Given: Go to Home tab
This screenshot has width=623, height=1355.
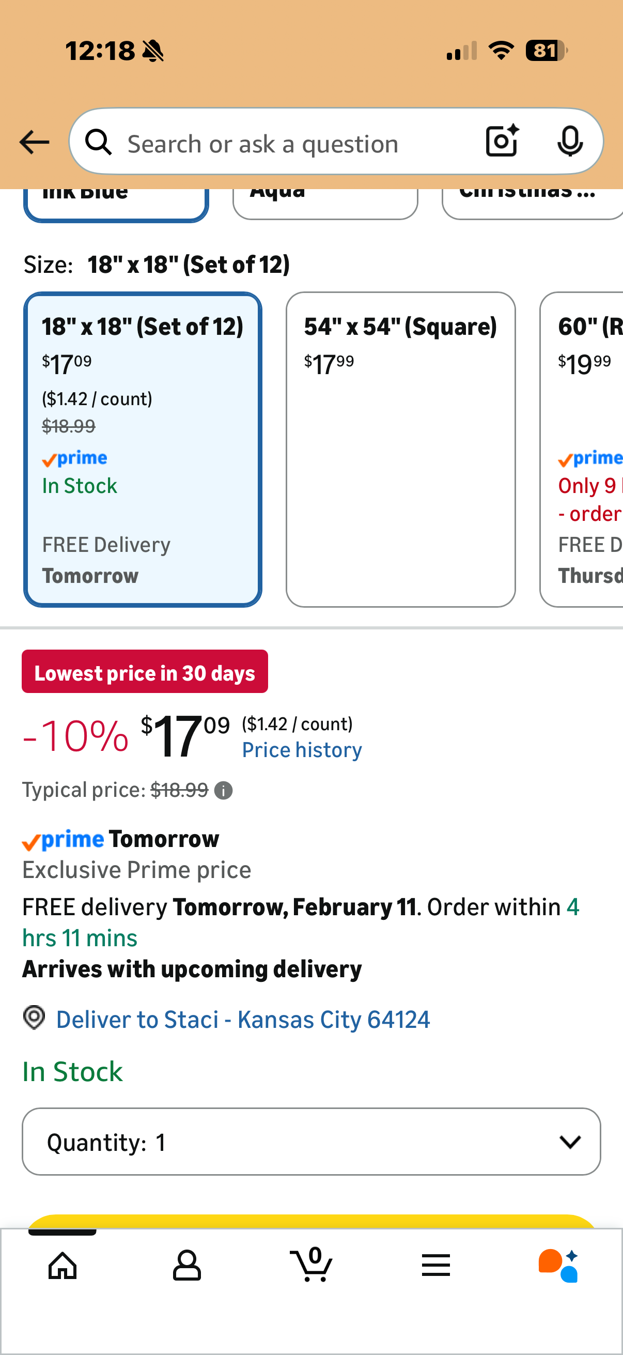Looking at the screenshot, I should 63,1265.
